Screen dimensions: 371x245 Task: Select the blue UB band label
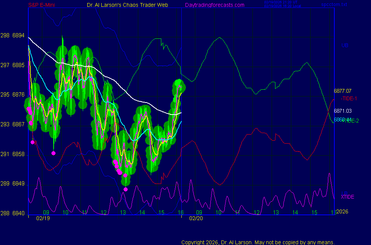[345, 46]
